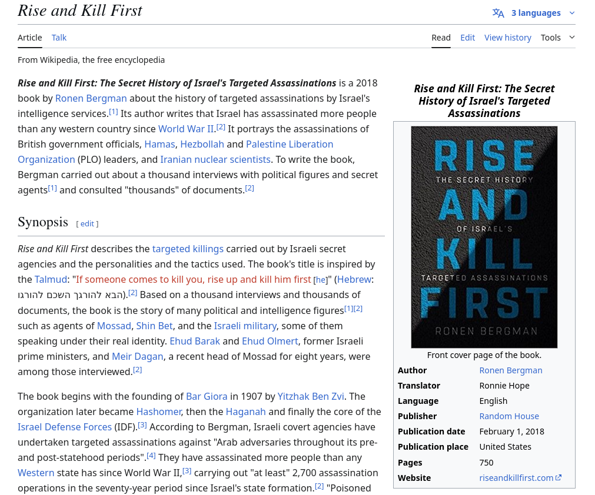
Task: Click citation [2] after 'World War II'
Action: click(x=221, y=127)
